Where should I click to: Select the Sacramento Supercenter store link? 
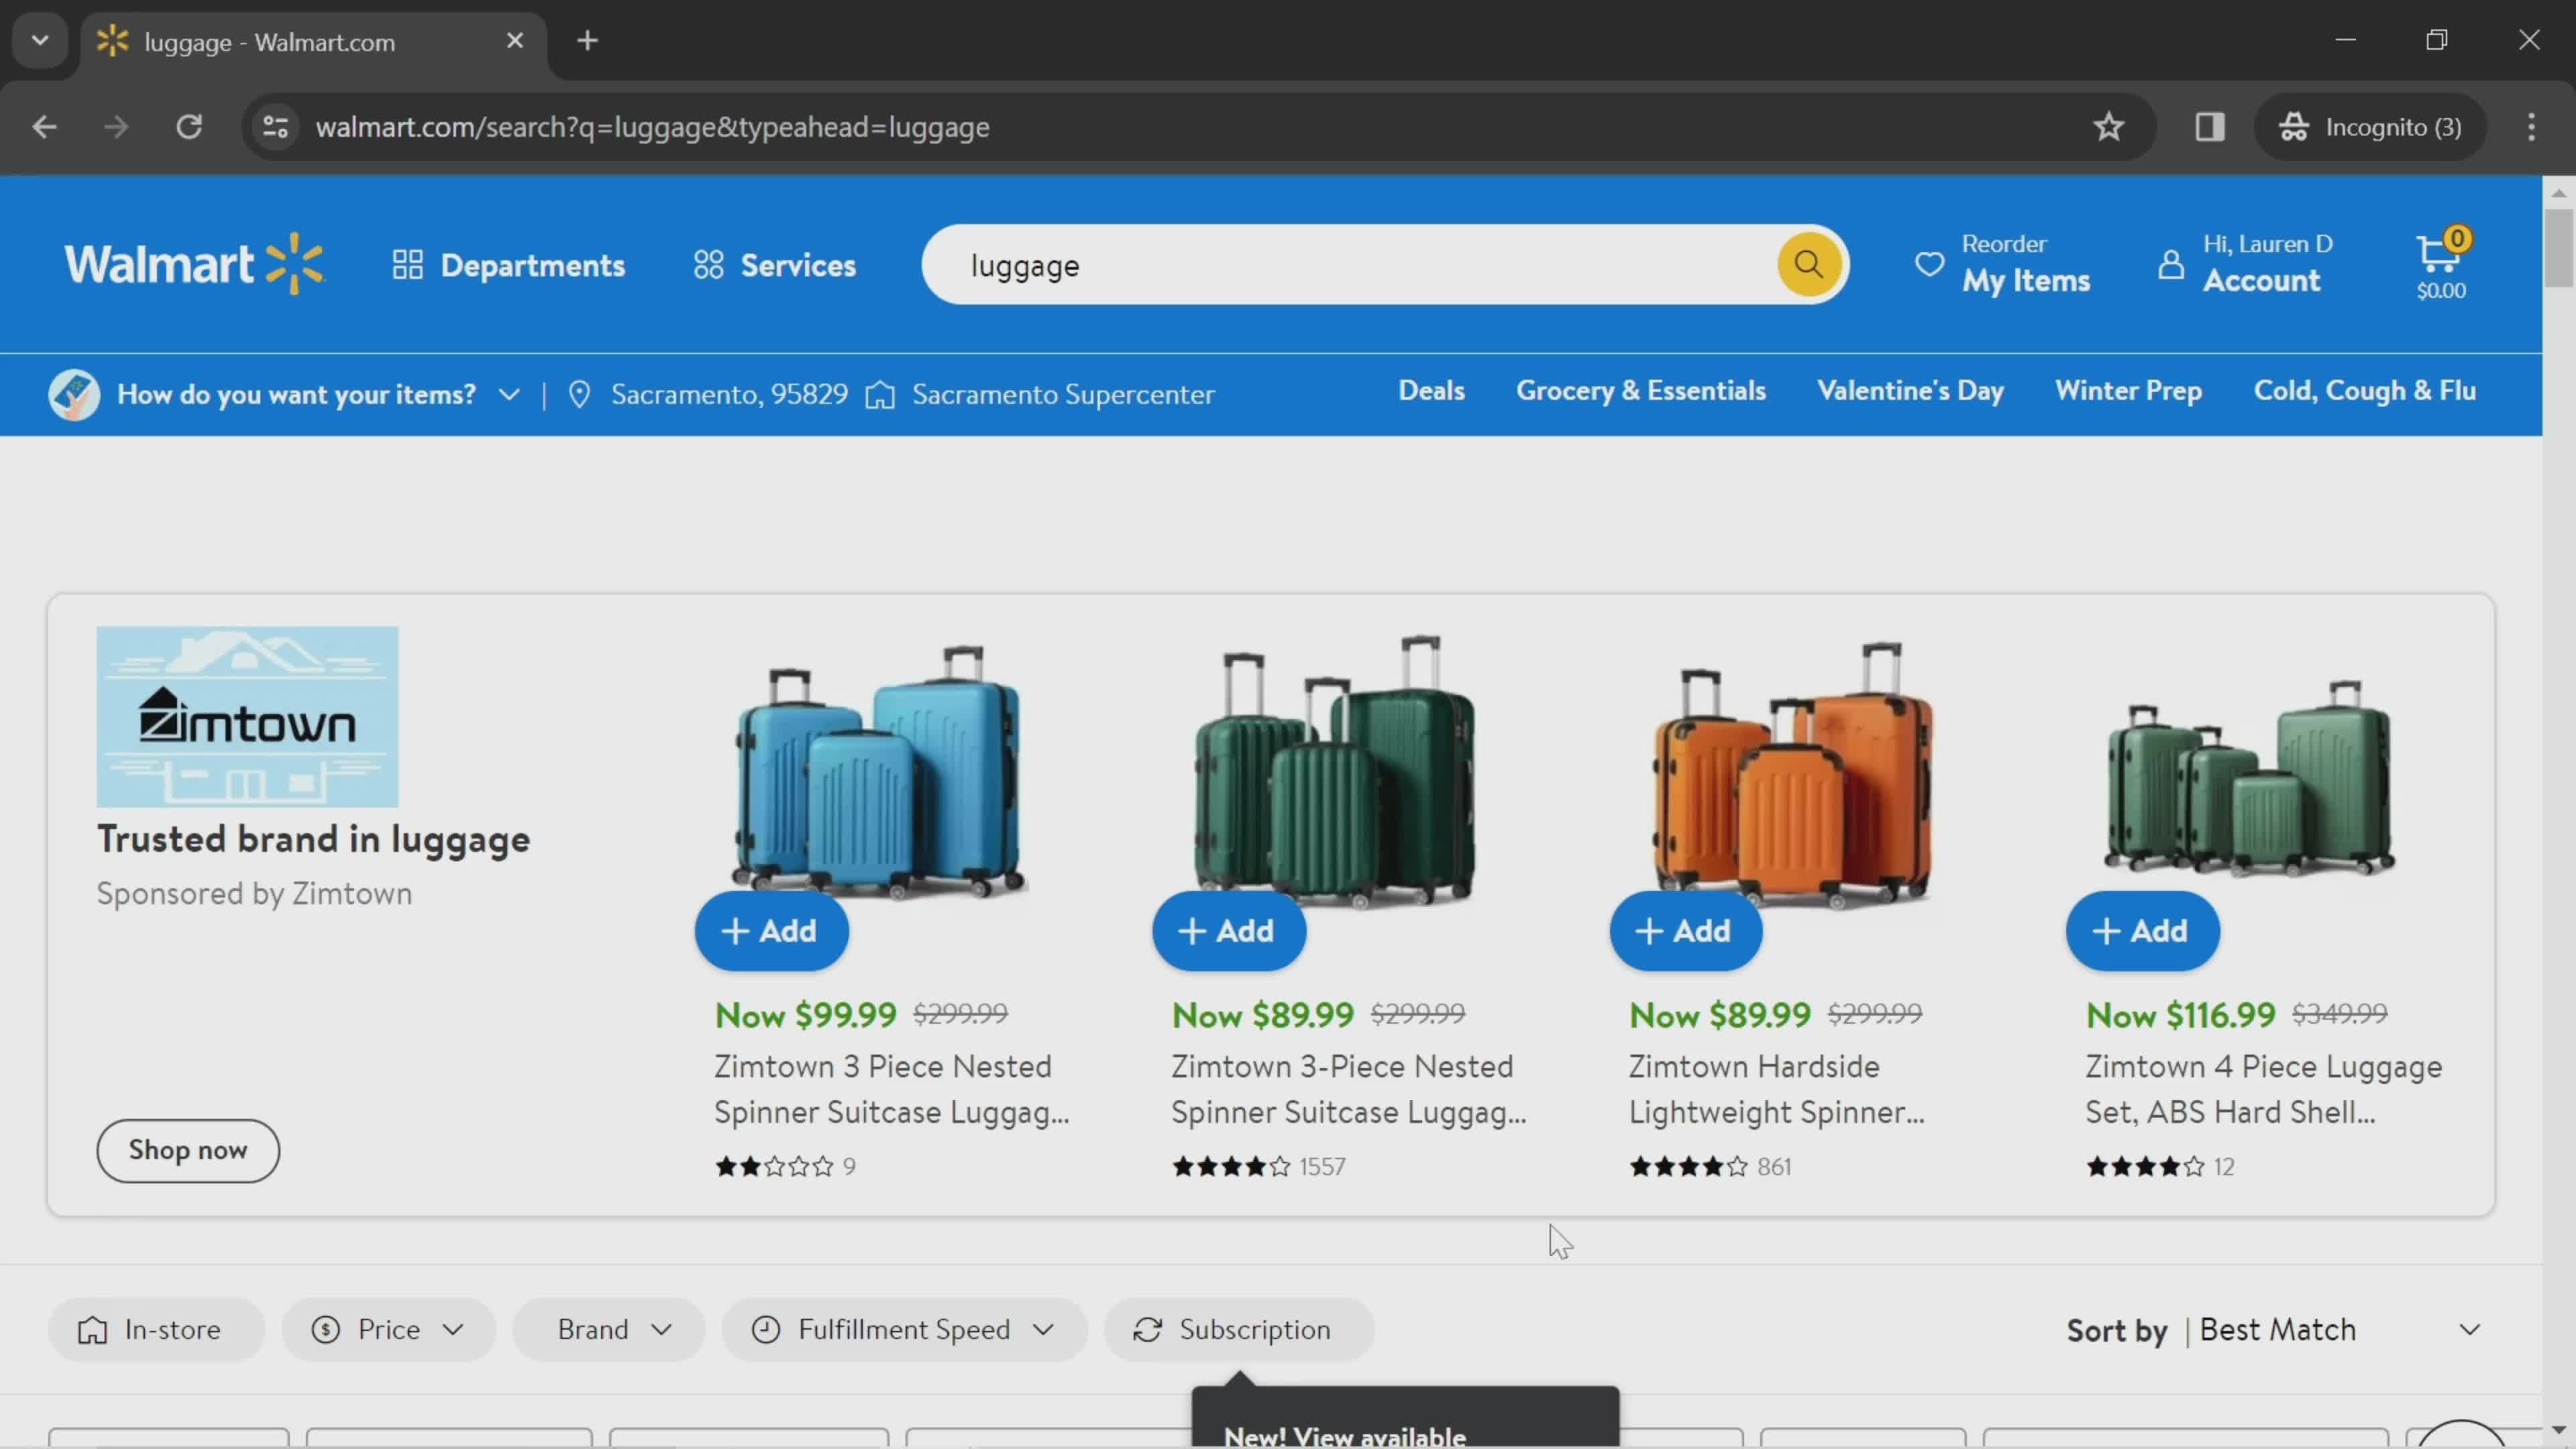(x=1040, y=394)
